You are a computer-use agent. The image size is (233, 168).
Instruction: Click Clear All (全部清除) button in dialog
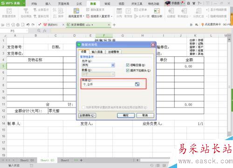pos(87,115)
